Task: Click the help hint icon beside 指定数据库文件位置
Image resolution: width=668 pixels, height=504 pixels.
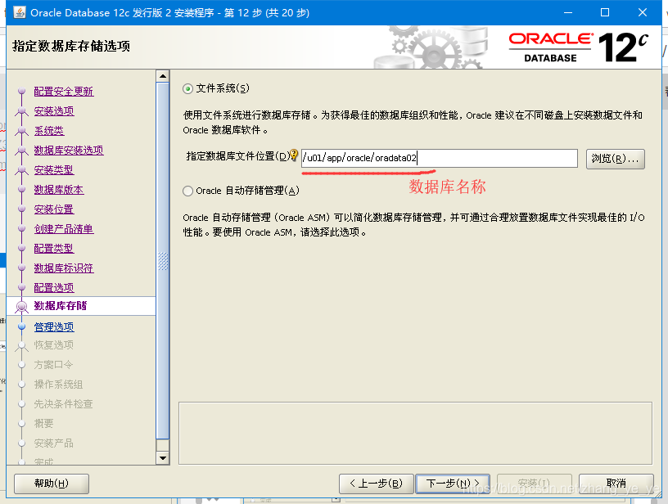Action: click(x=294, y=155)
